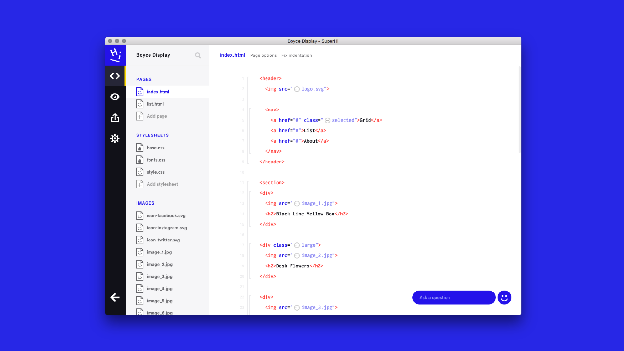The width and height of the screenshot is (624, 351).
Task: Run Fix indentation
Action: click(297, 55)
